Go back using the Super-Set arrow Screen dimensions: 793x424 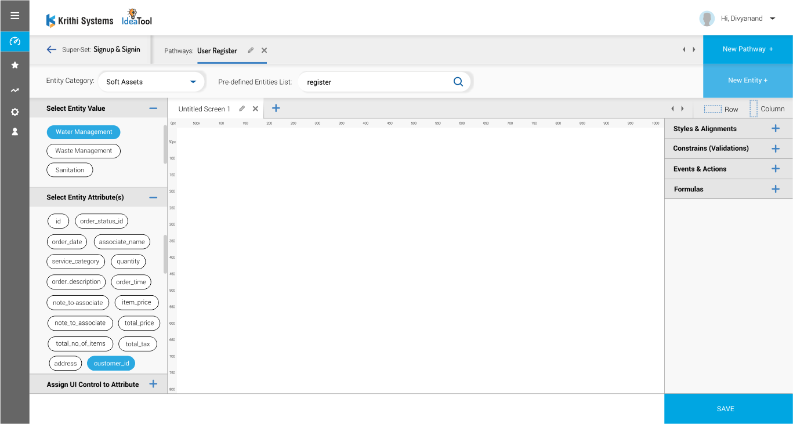coord(52,50)
